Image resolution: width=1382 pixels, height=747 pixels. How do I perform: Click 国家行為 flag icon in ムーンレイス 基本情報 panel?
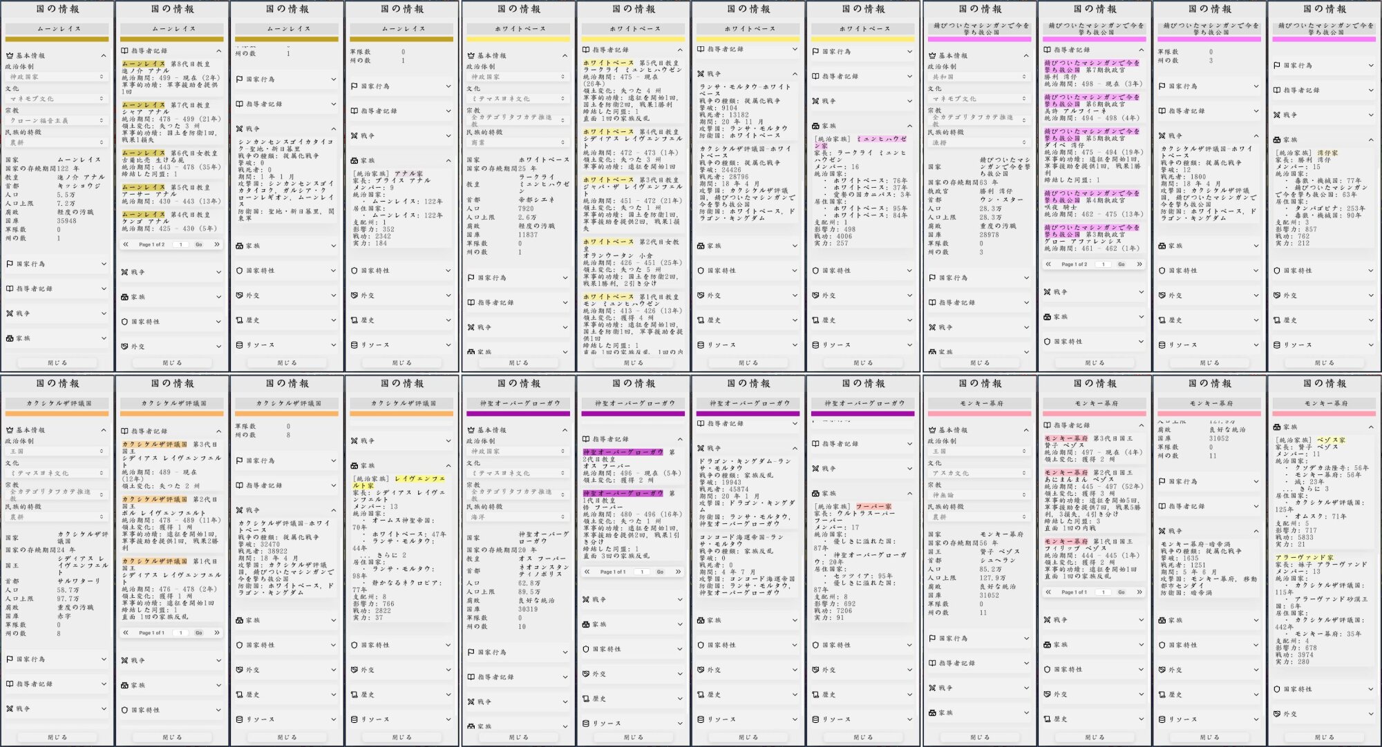pos(10,264)
